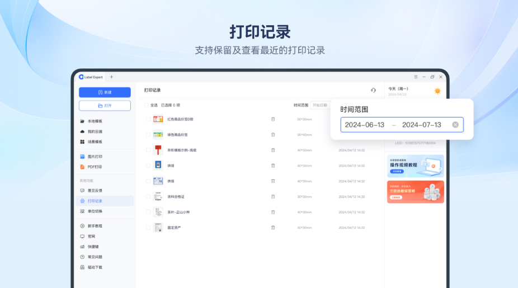Open the hamburger menu in title bar

416,77
